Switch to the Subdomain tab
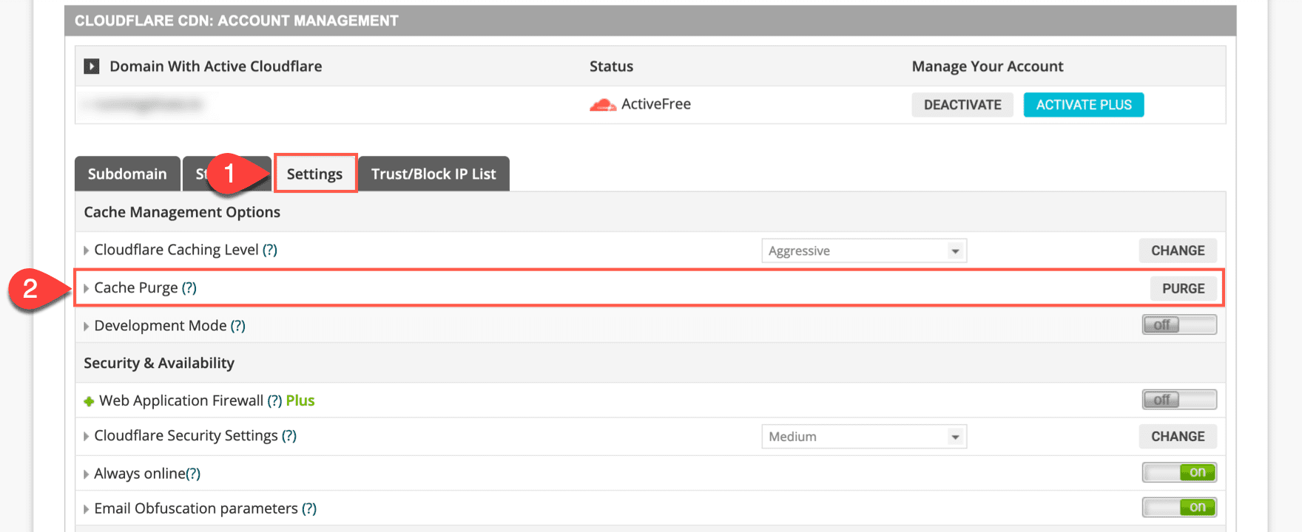 127,174
